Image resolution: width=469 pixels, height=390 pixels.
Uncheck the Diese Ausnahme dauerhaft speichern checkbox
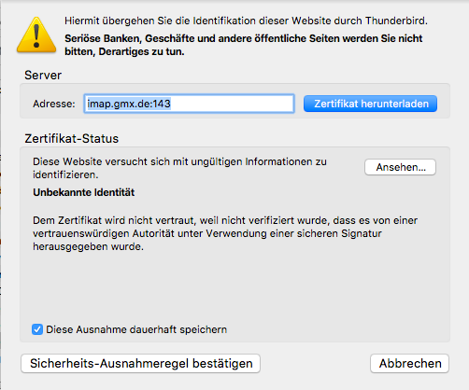coord(37,329)
